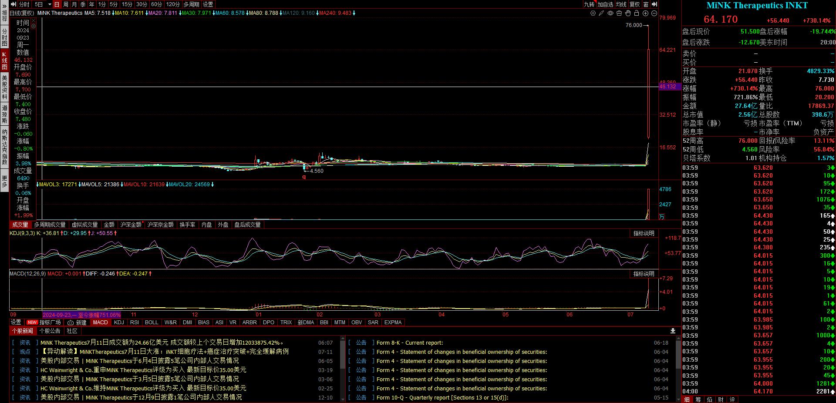Open the 纳斯达克指数 sidebar tab
The image size is (836, 403).
(4, 147)
